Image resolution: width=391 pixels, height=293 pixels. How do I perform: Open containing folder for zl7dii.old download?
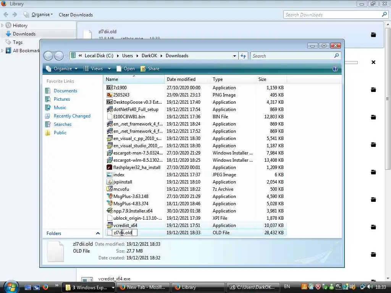(x=373, y=35)
